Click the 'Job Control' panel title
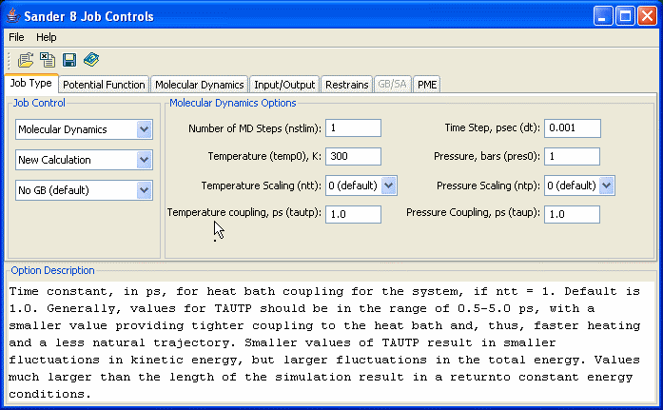Image resolution: width=663 pixels, height=410 pixels. [x=39, y=103]
